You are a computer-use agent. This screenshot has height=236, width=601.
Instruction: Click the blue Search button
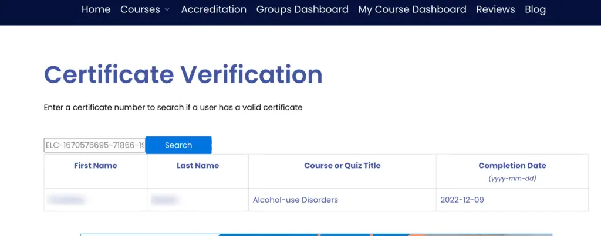pos(178,145)
